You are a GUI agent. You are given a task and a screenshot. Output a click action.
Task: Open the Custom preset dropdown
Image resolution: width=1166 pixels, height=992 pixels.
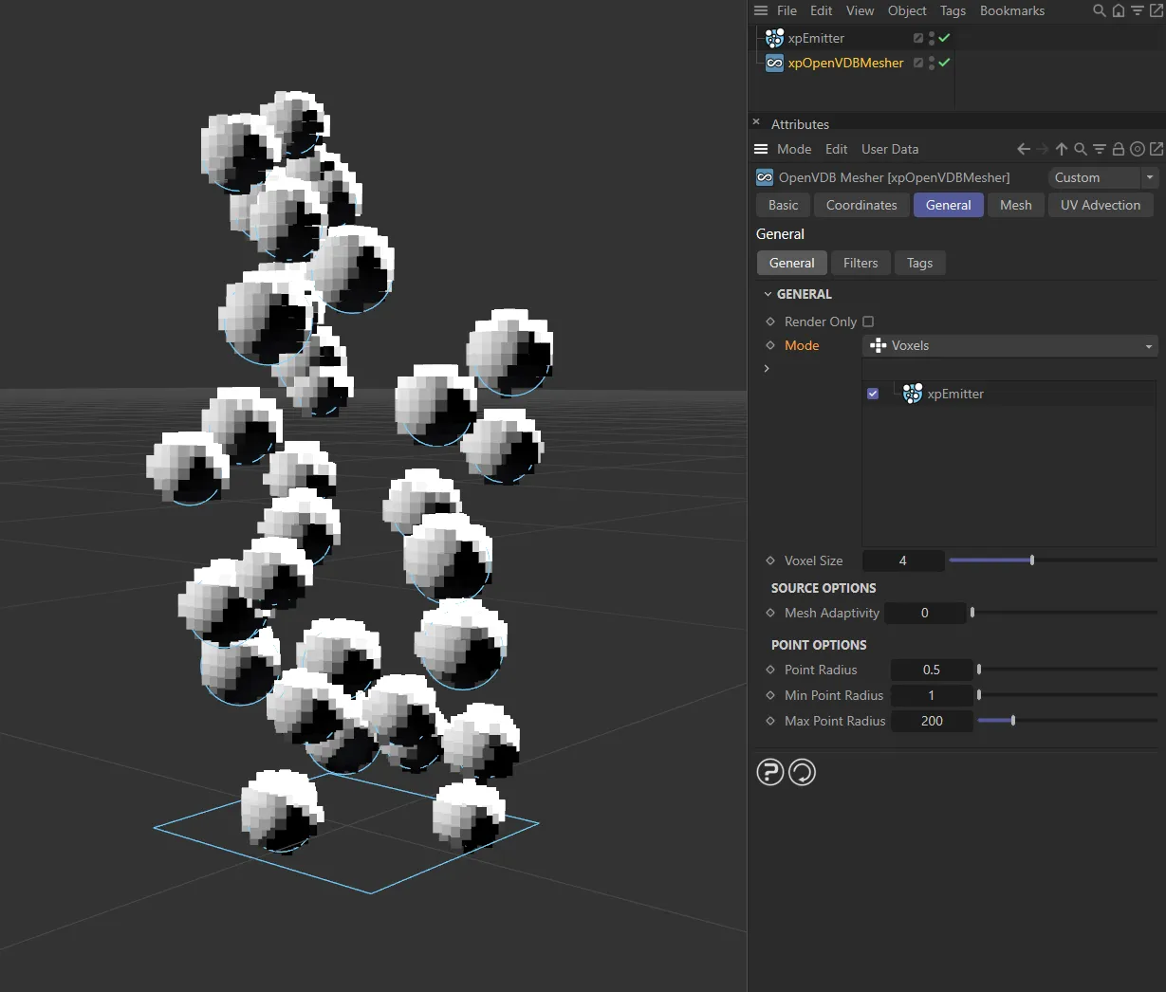[1102, 177]
